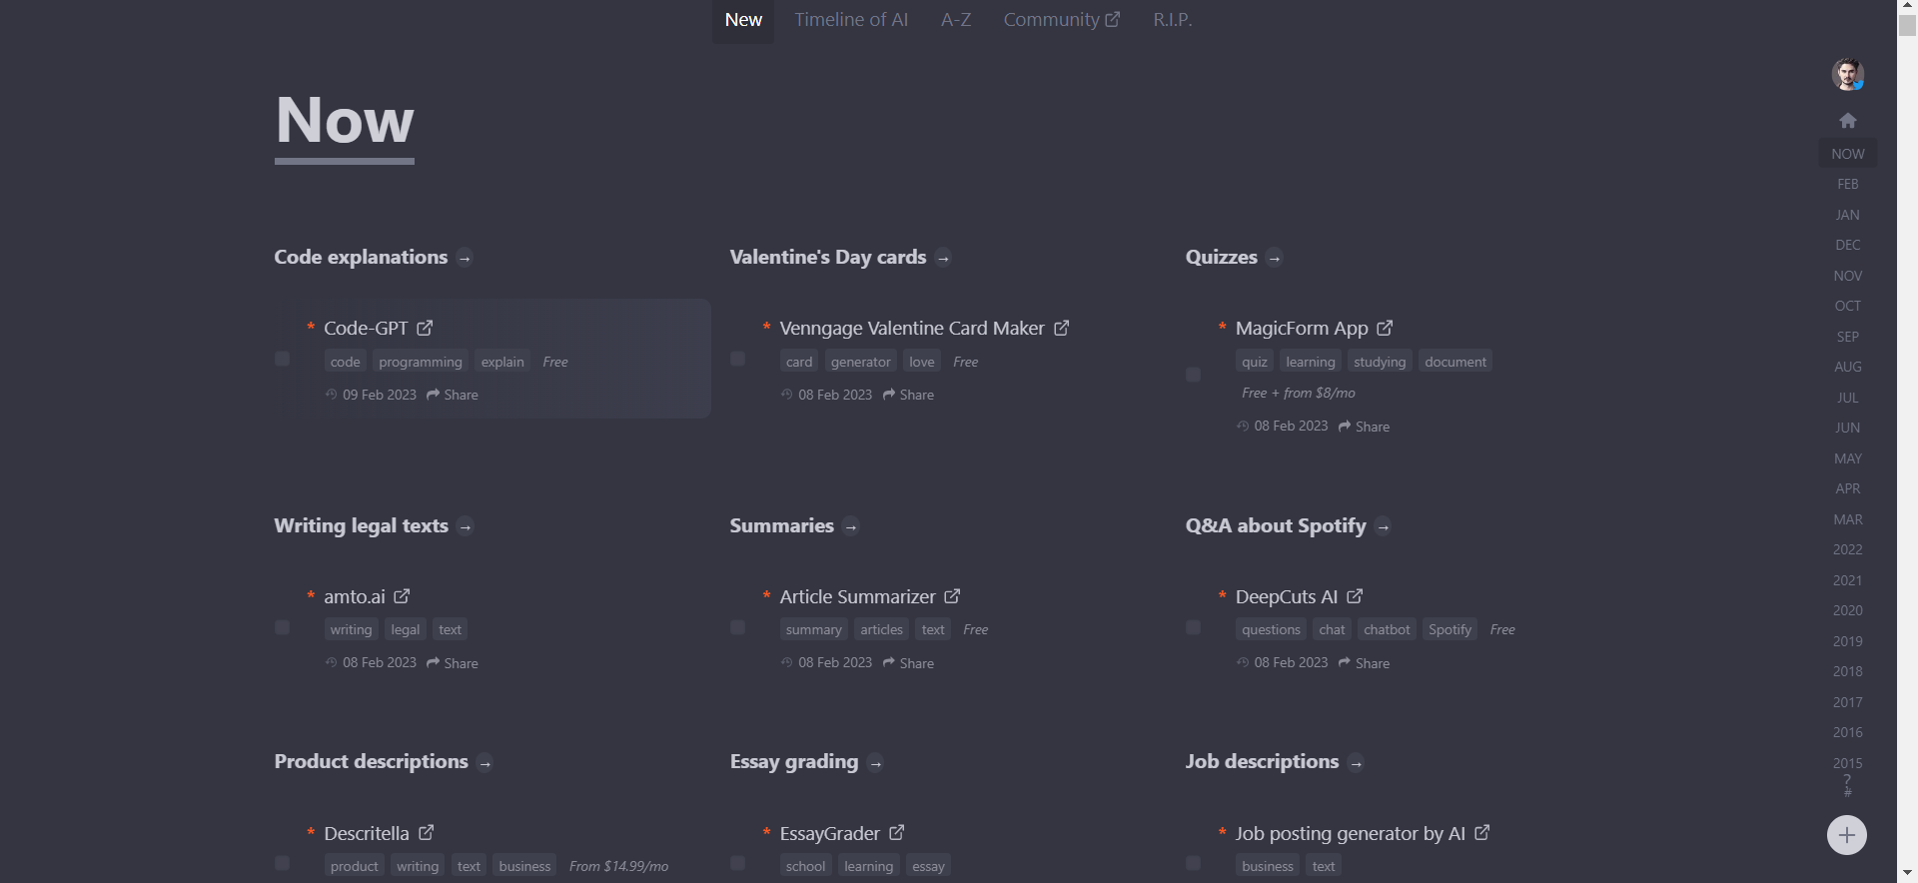Expand the Quizzes category arrow
This screenshot has width=1918, height=883.
click(1275, 258)
